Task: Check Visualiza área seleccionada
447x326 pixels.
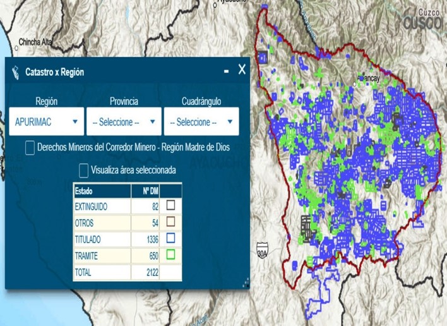Action: (x=83, y=170)
